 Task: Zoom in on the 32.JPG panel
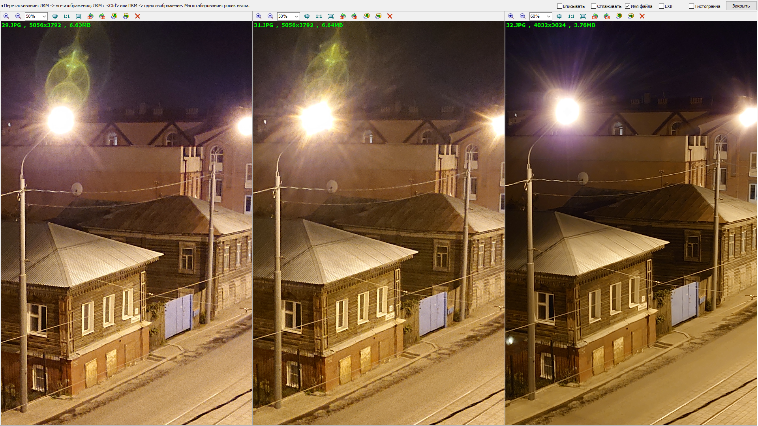pos(511,16)
